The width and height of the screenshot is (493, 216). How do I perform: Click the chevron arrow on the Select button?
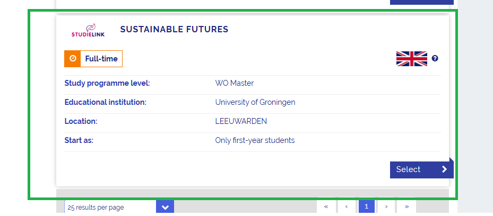(x=444, y=169)
